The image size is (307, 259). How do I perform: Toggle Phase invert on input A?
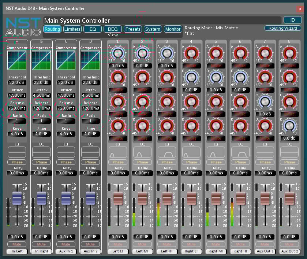[17, 162]
